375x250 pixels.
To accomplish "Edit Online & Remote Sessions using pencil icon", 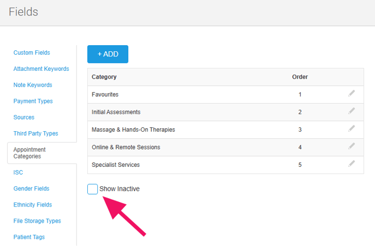I will tap(351, 147).
